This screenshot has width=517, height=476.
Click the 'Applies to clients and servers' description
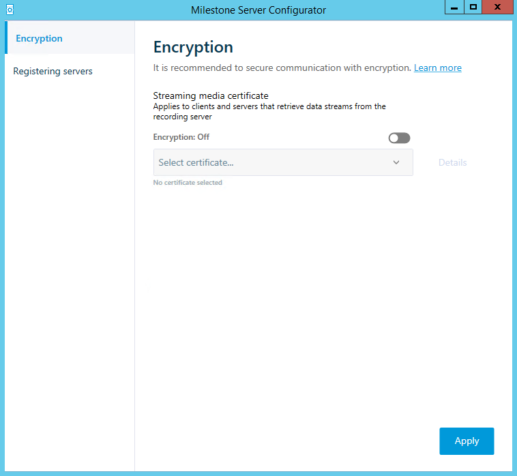click(x=269, y=106)
